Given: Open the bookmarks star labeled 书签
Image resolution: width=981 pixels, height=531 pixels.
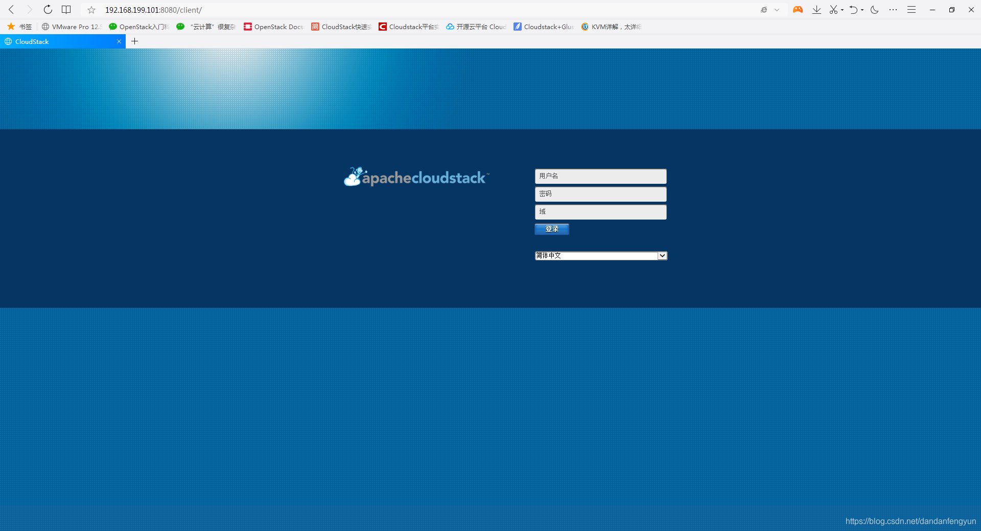Looking at the screenshot, I should coord(19,27).
